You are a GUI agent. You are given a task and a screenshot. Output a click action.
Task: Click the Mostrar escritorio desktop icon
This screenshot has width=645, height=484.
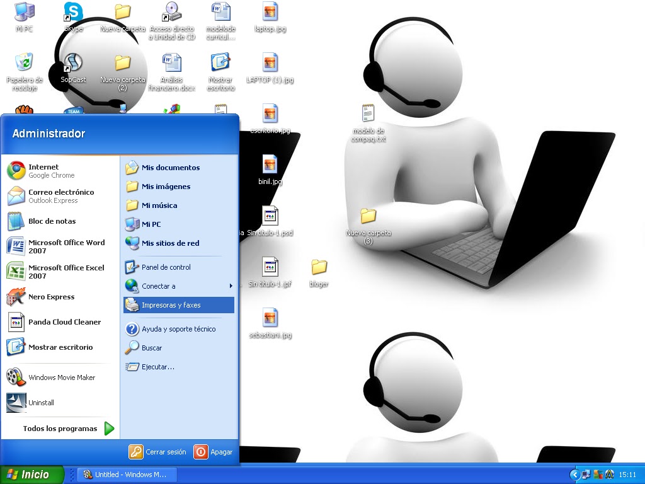[221, 72]
